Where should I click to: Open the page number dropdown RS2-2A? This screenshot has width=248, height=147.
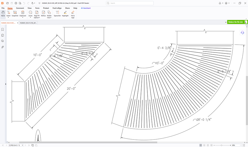22,145
